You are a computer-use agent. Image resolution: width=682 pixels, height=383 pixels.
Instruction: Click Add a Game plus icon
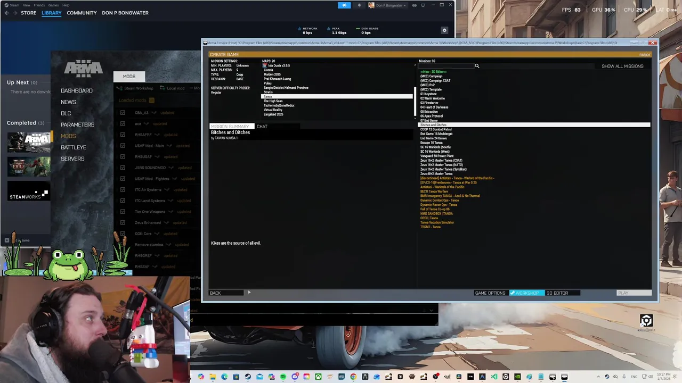click(6, 240)
